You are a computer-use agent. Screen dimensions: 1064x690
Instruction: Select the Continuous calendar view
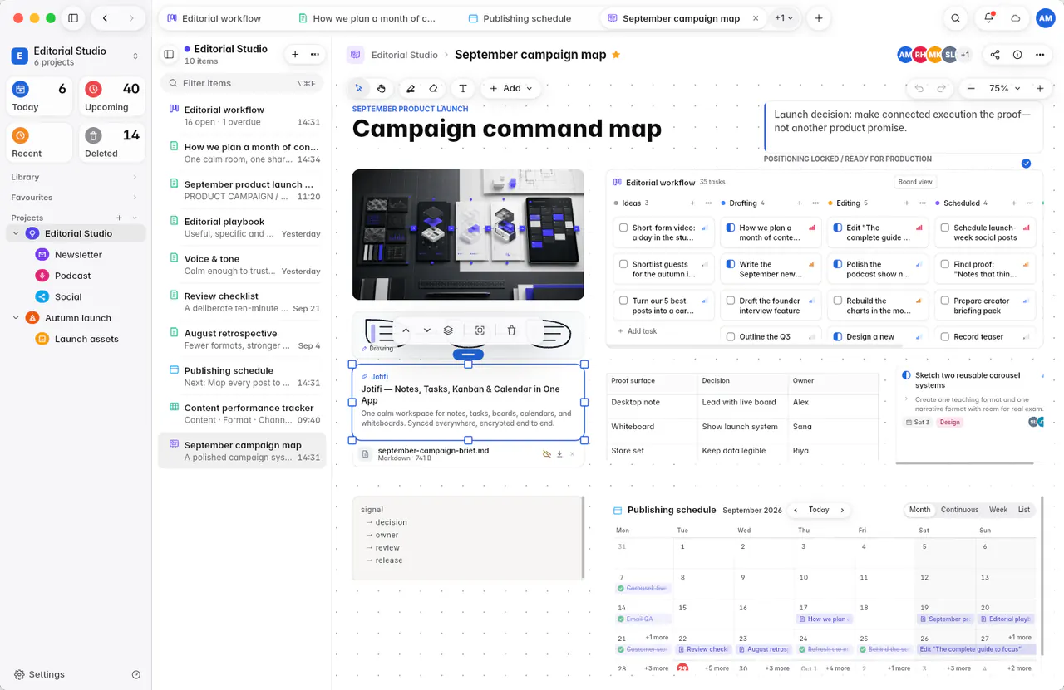959,510
